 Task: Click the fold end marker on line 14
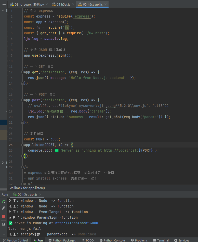pos(22,83)
